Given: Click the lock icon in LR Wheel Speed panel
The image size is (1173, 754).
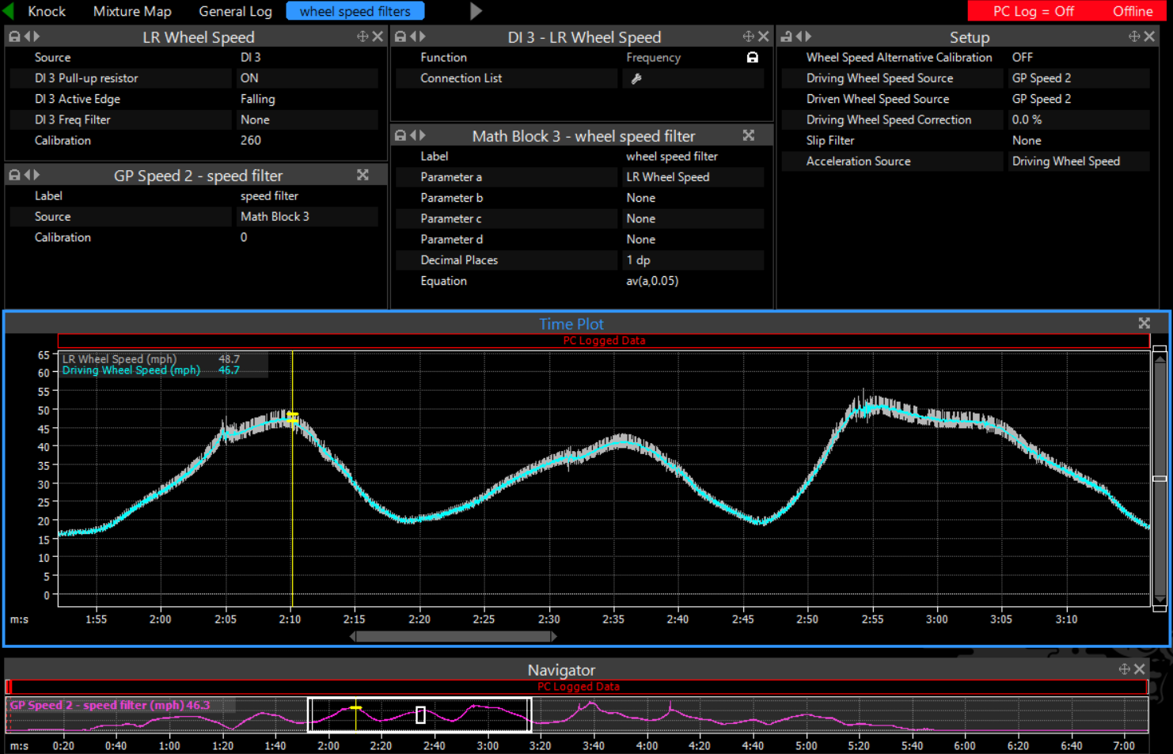Looking at the screenshot, I should pyautogui.click(x=14, y=36).
